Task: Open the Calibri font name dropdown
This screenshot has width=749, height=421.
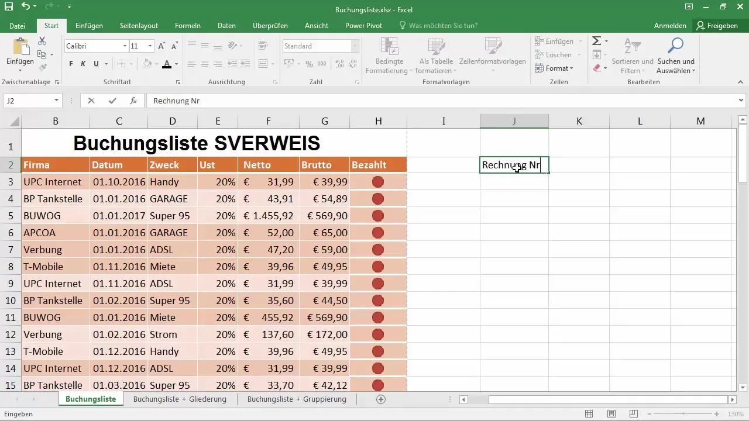Action: [x=125, y=46]
